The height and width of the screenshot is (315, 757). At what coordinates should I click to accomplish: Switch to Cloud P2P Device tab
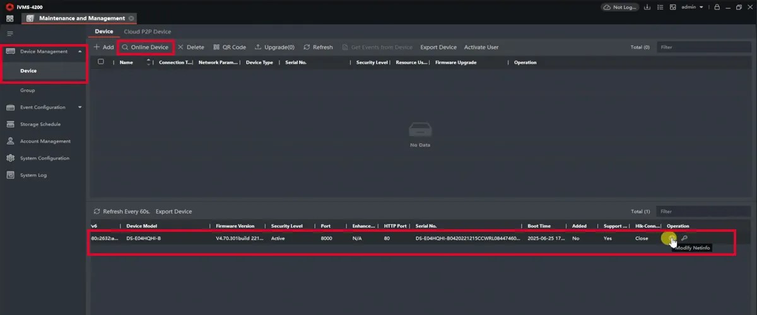[148, 31]
